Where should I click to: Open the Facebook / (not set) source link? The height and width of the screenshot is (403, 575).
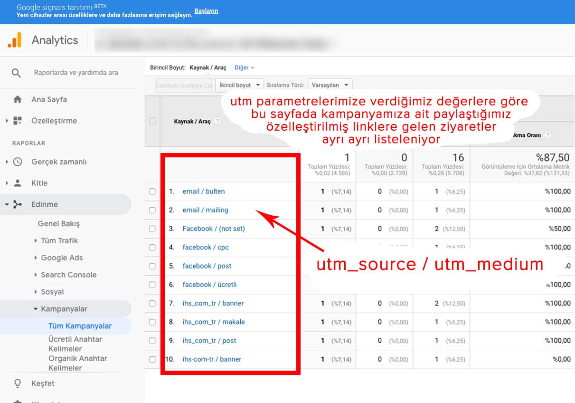(x=214, y=229)
